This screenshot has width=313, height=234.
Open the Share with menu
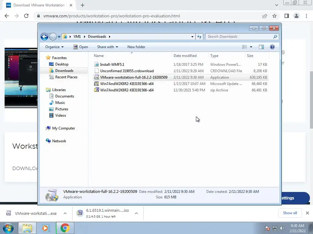107,47
